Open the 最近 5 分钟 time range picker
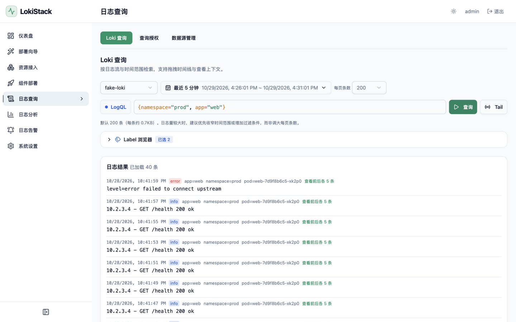The image size is (516, 322). click(246, 88)
